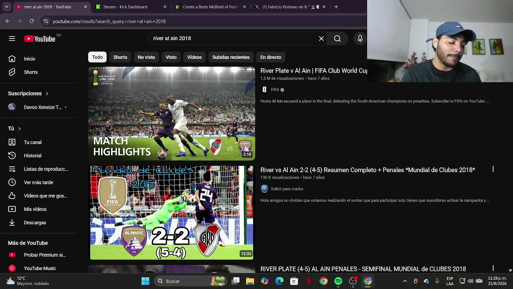Show hidden icons in the system tray
Viewport: 513px width, 289px height.
[x=405, y=281]
